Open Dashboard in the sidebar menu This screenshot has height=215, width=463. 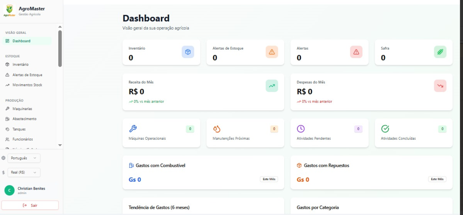[x=21, y=41]
